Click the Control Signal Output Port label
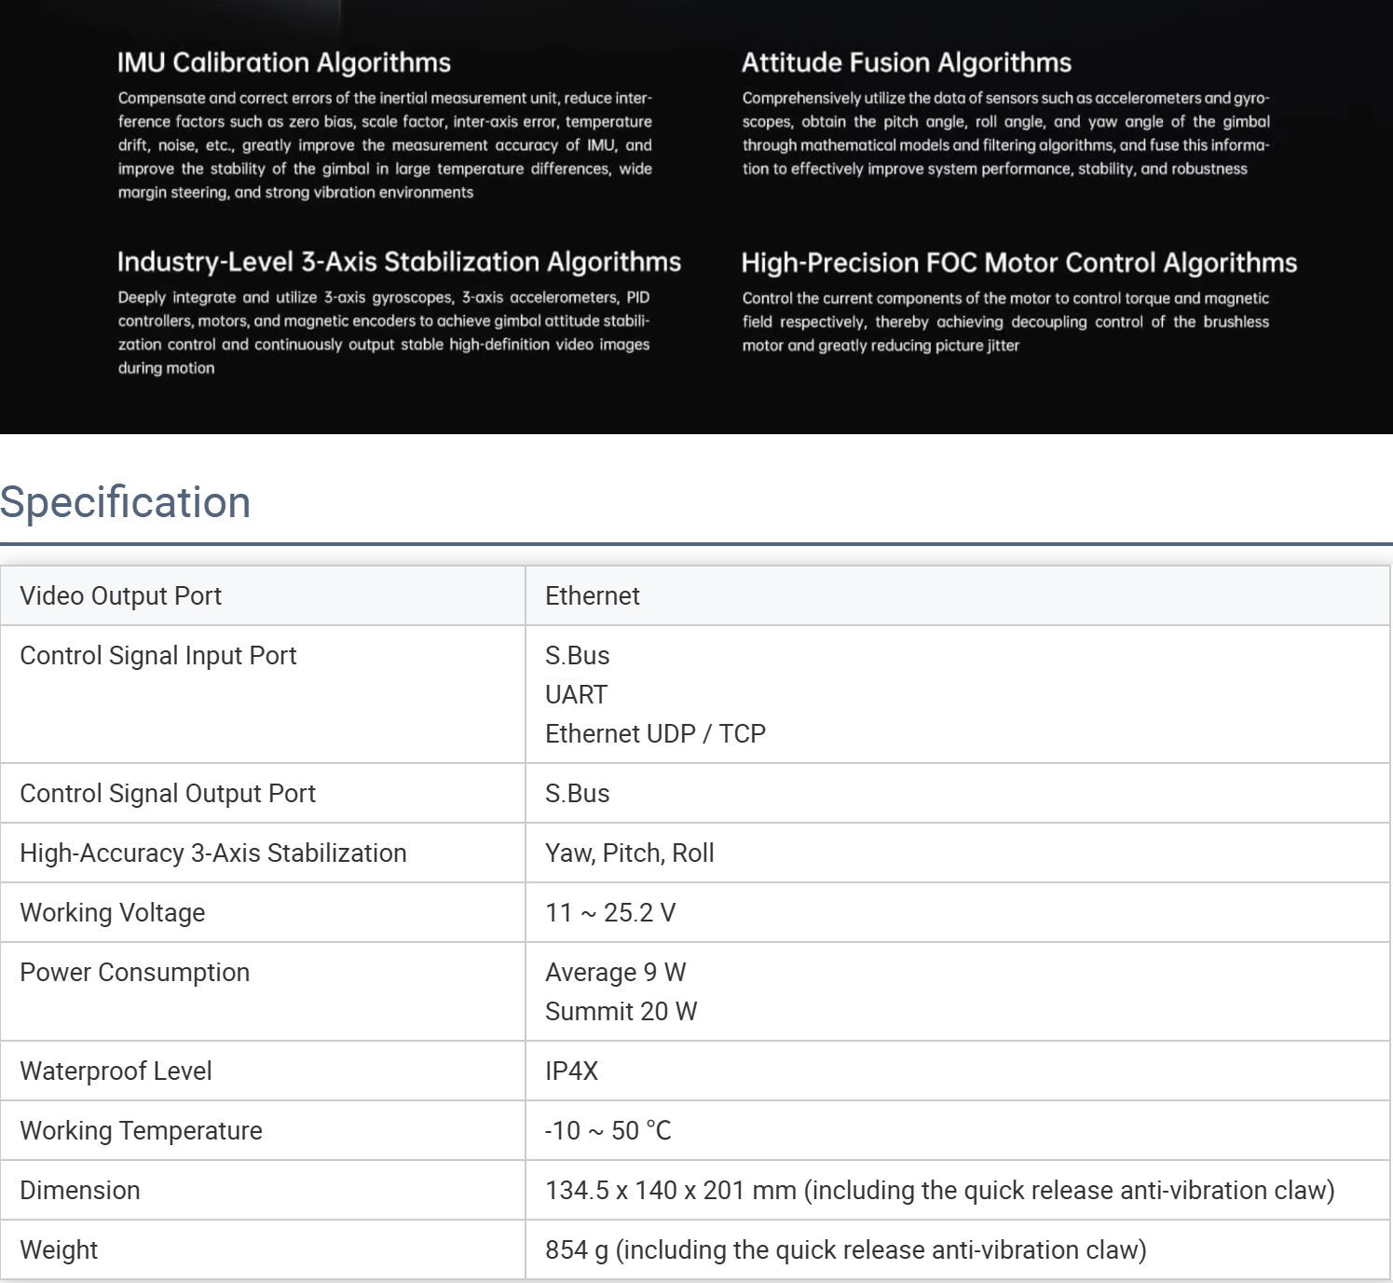 click(x=168, y=794)
